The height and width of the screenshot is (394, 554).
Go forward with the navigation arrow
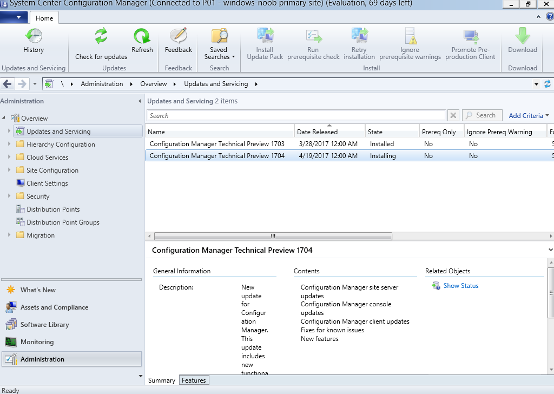pyautogui.click(x=22, y=84)
